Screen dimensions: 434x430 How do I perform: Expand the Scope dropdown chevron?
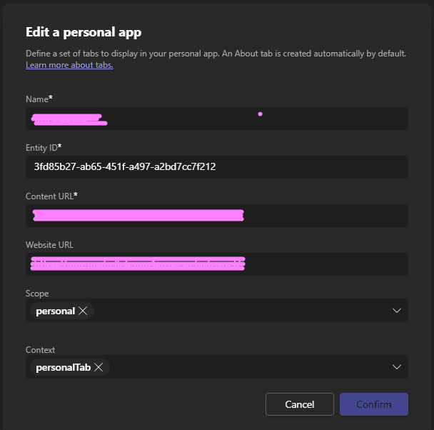tap(397, 311)
